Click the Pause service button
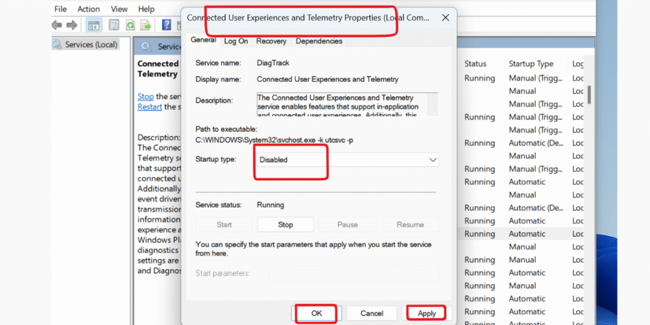 347,225
